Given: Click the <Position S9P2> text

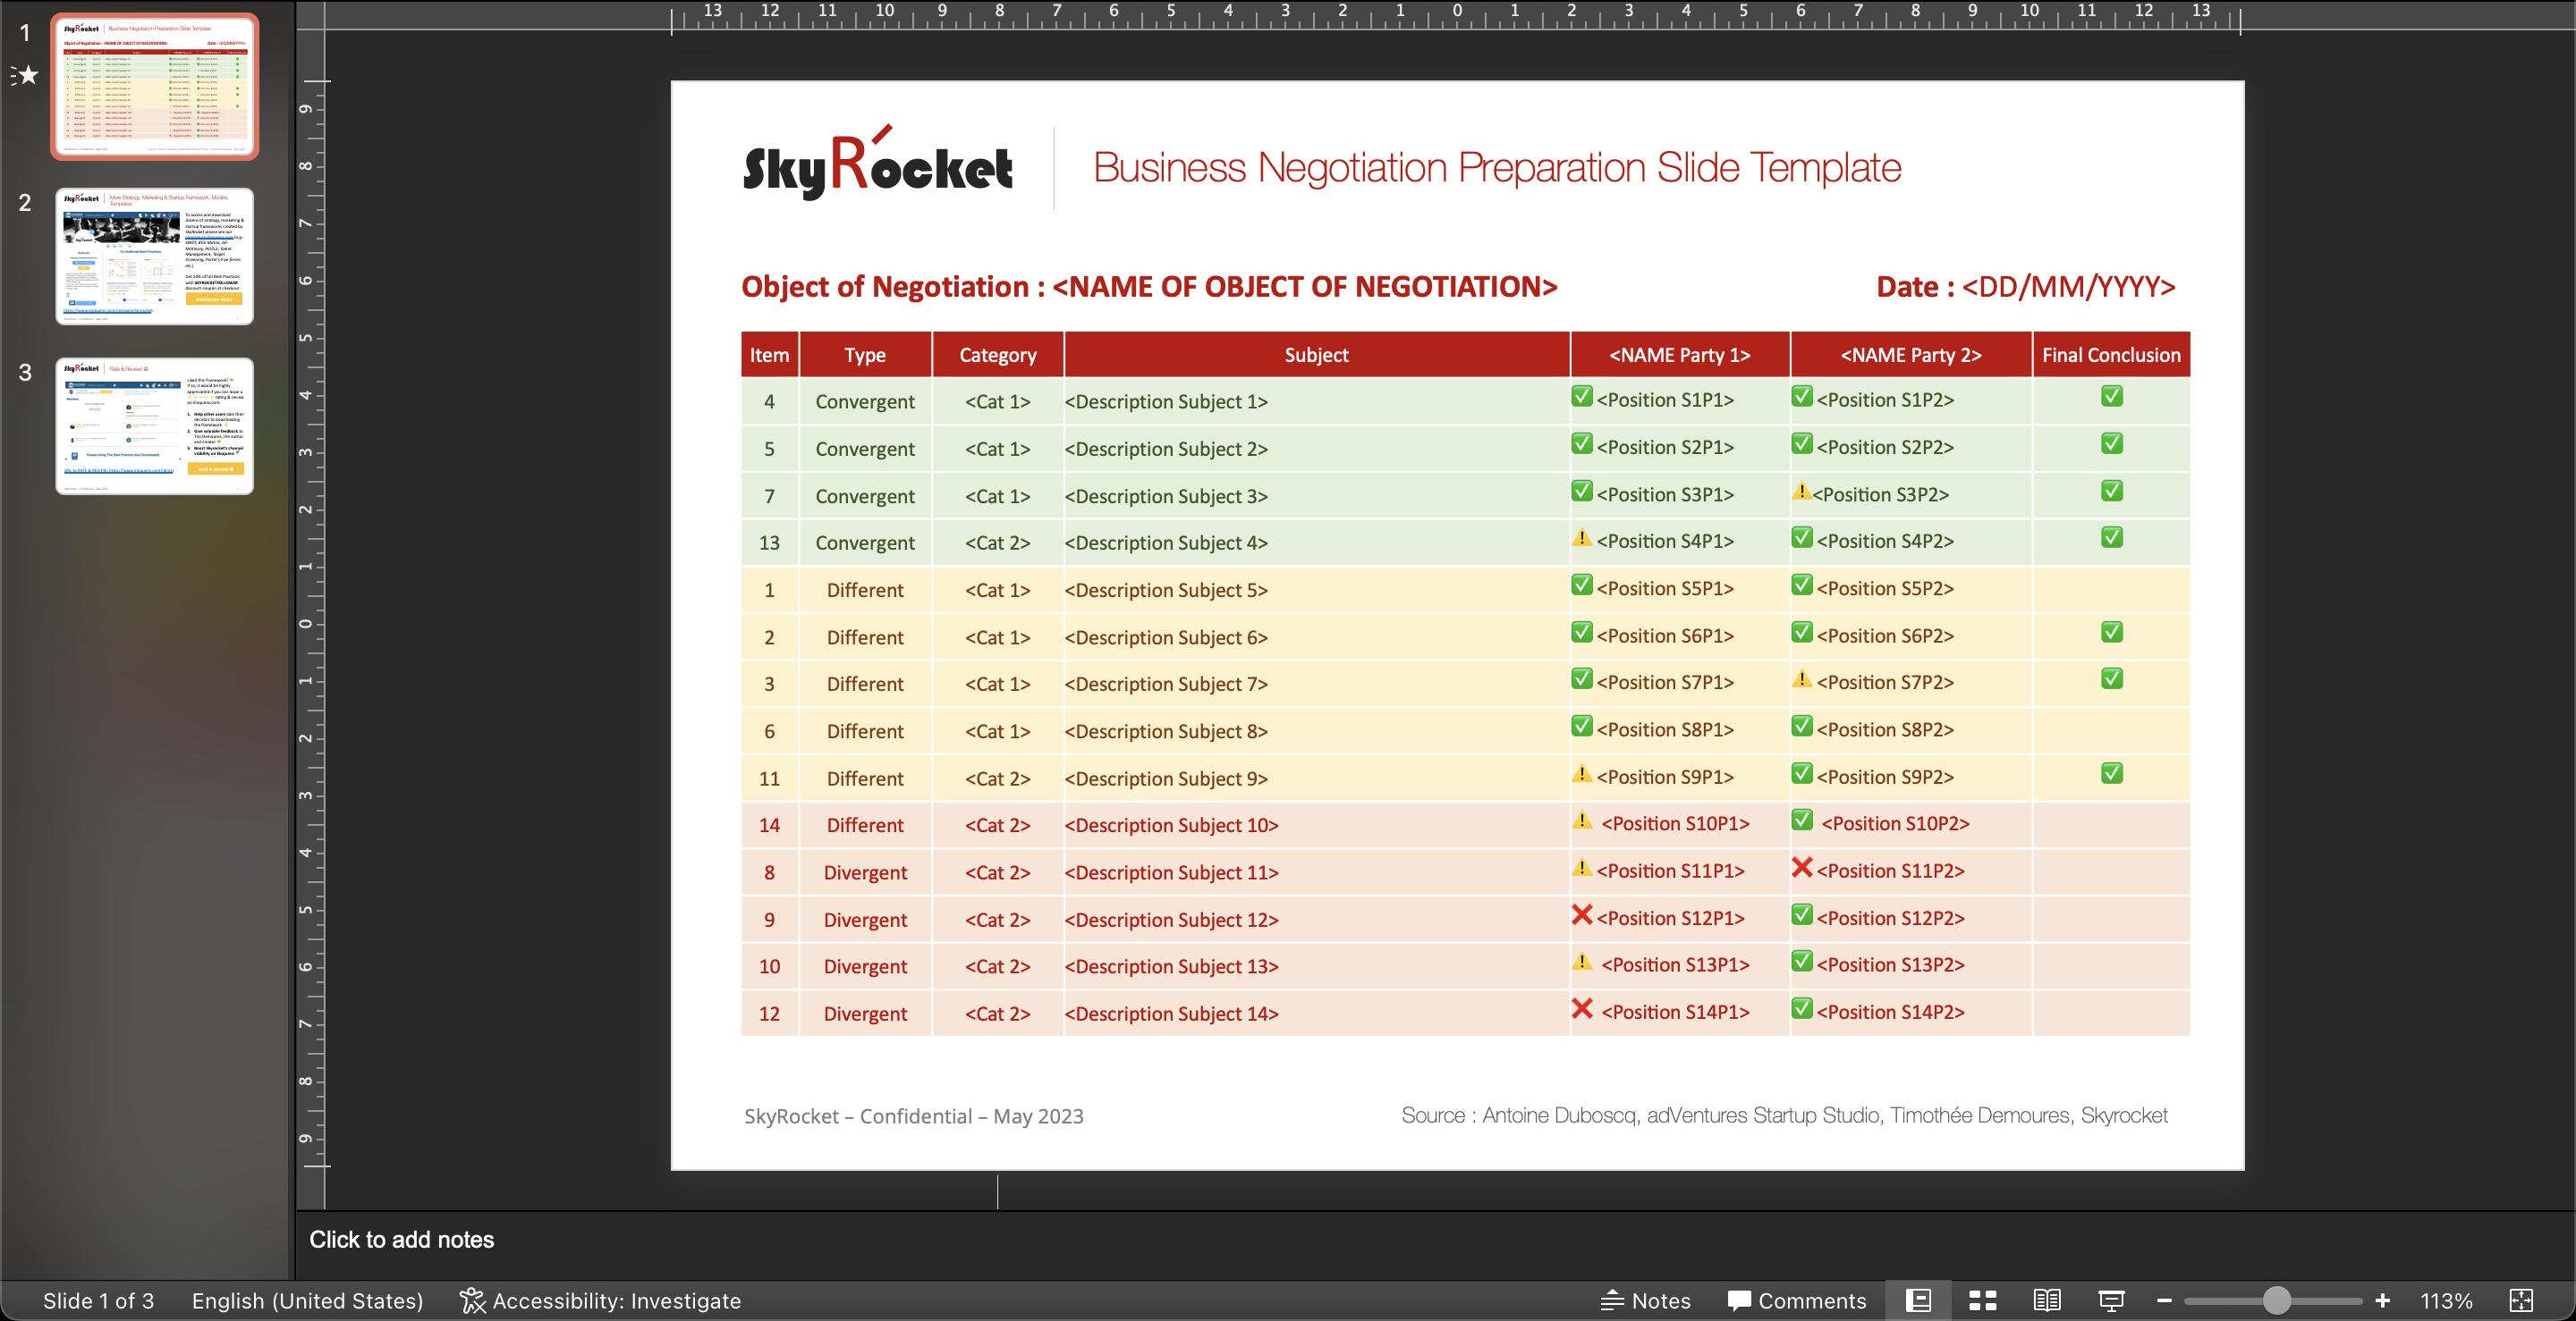Looking at the screenshot, I should (1884, 777).
